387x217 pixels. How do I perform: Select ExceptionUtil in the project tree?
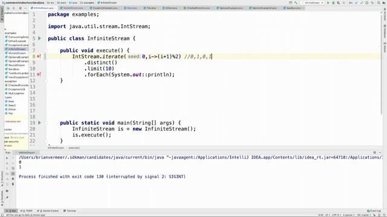[16, 89]
